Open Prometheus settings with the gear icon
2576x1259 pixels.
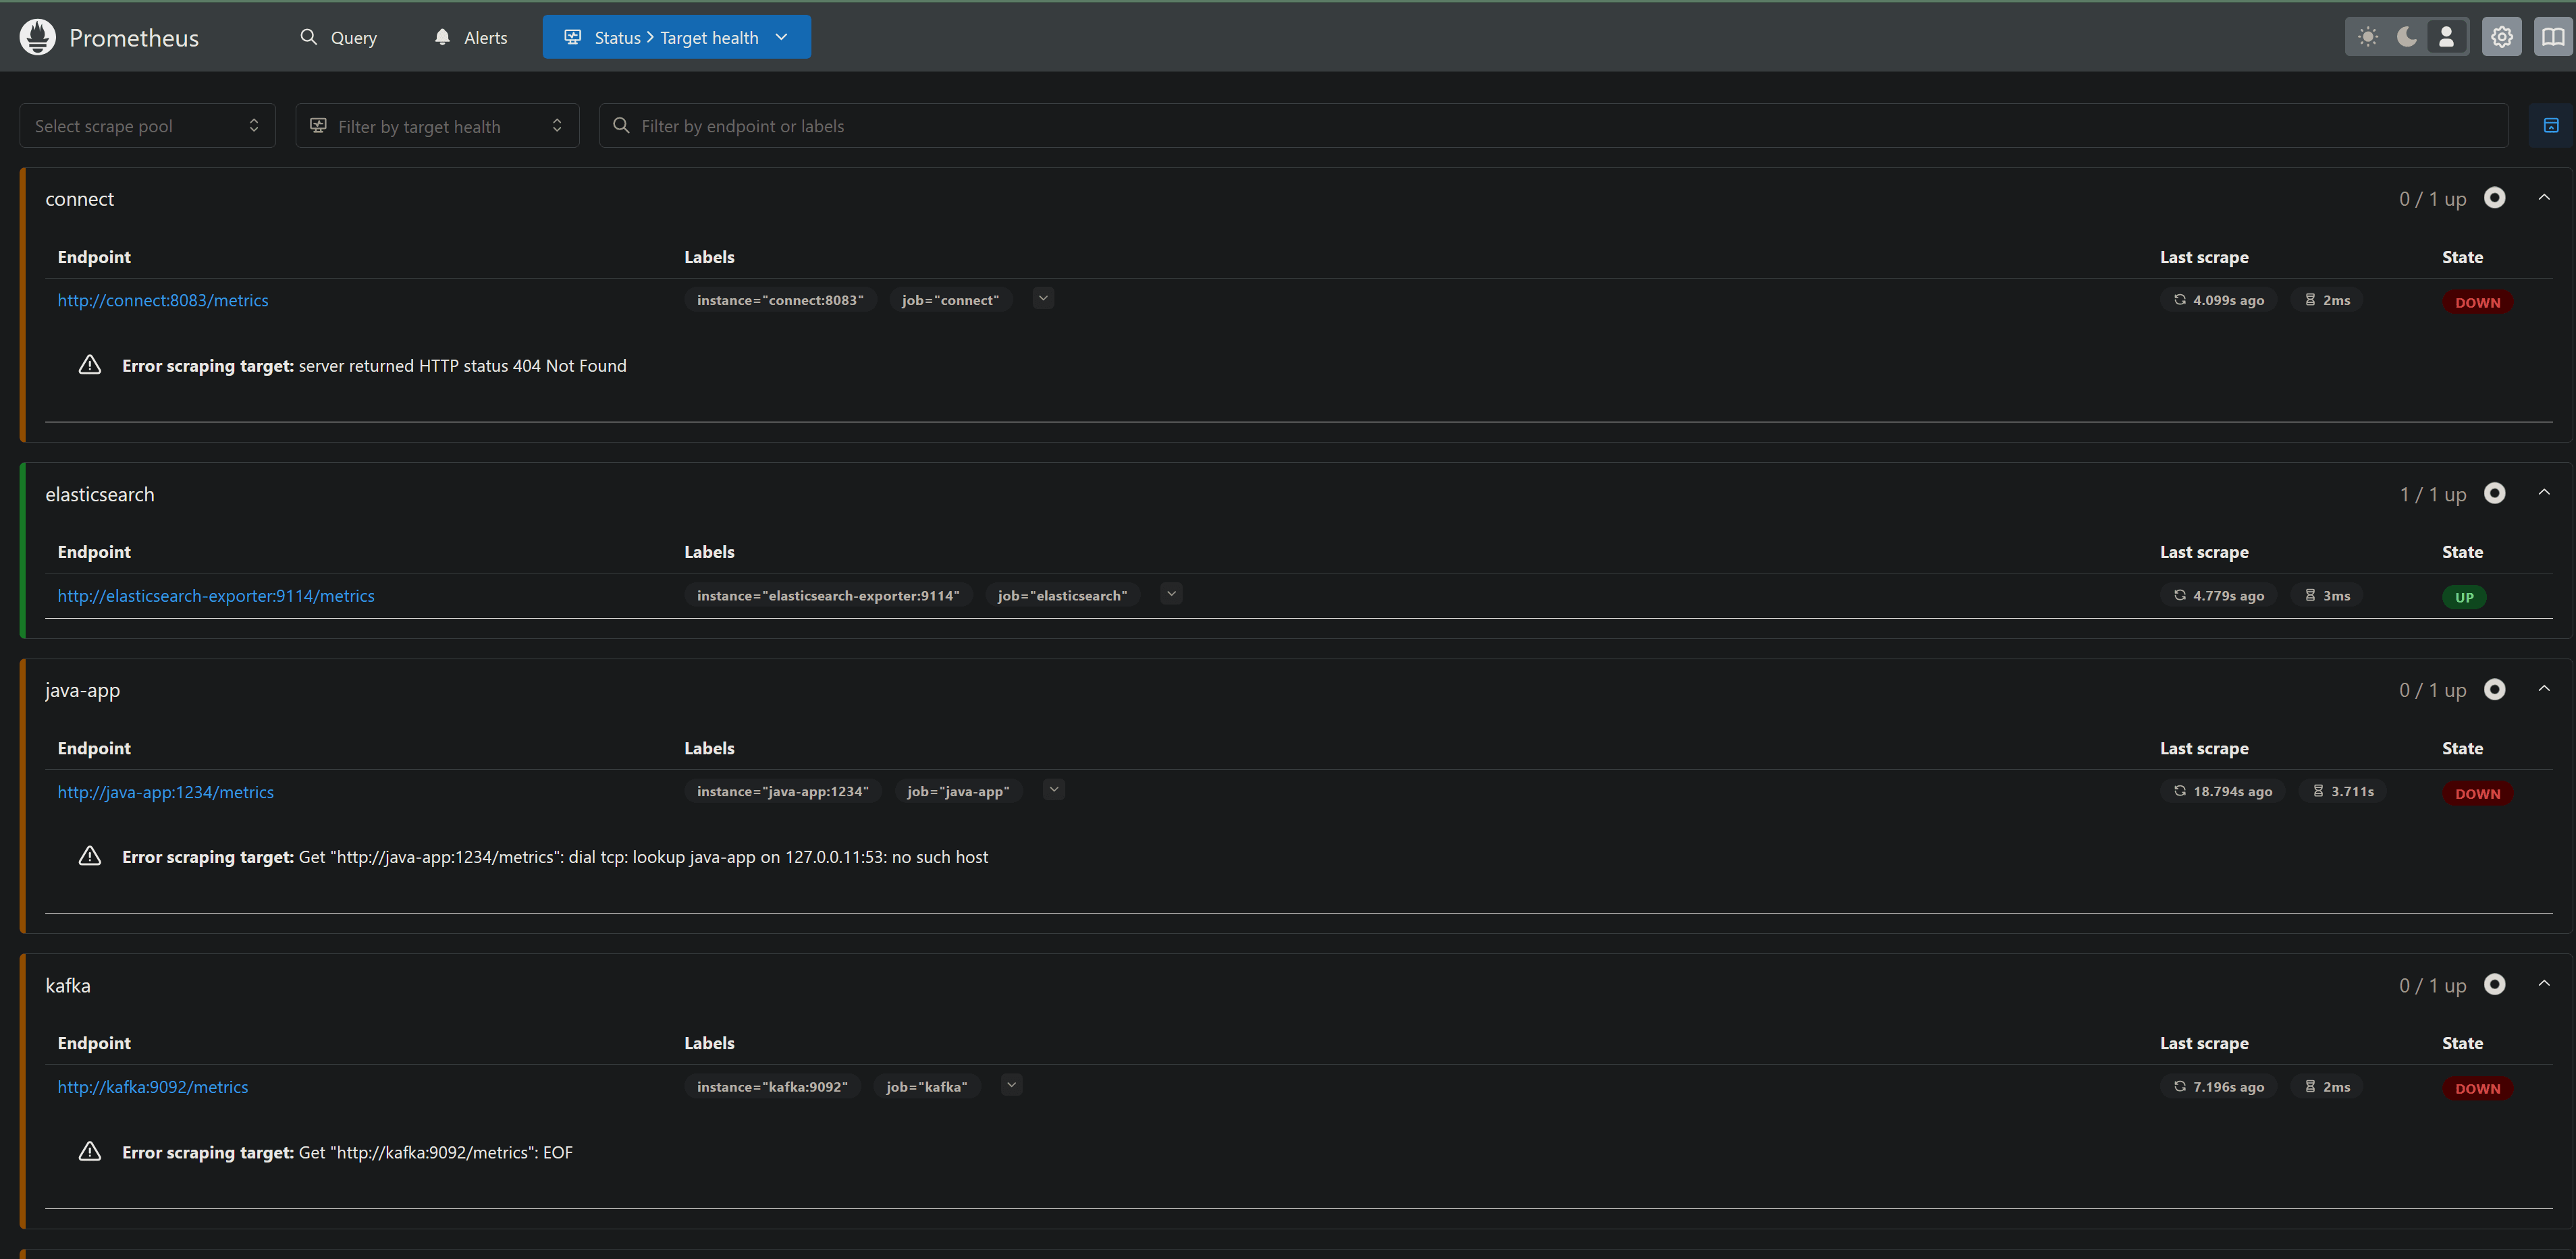click(x=2502, y=36)
